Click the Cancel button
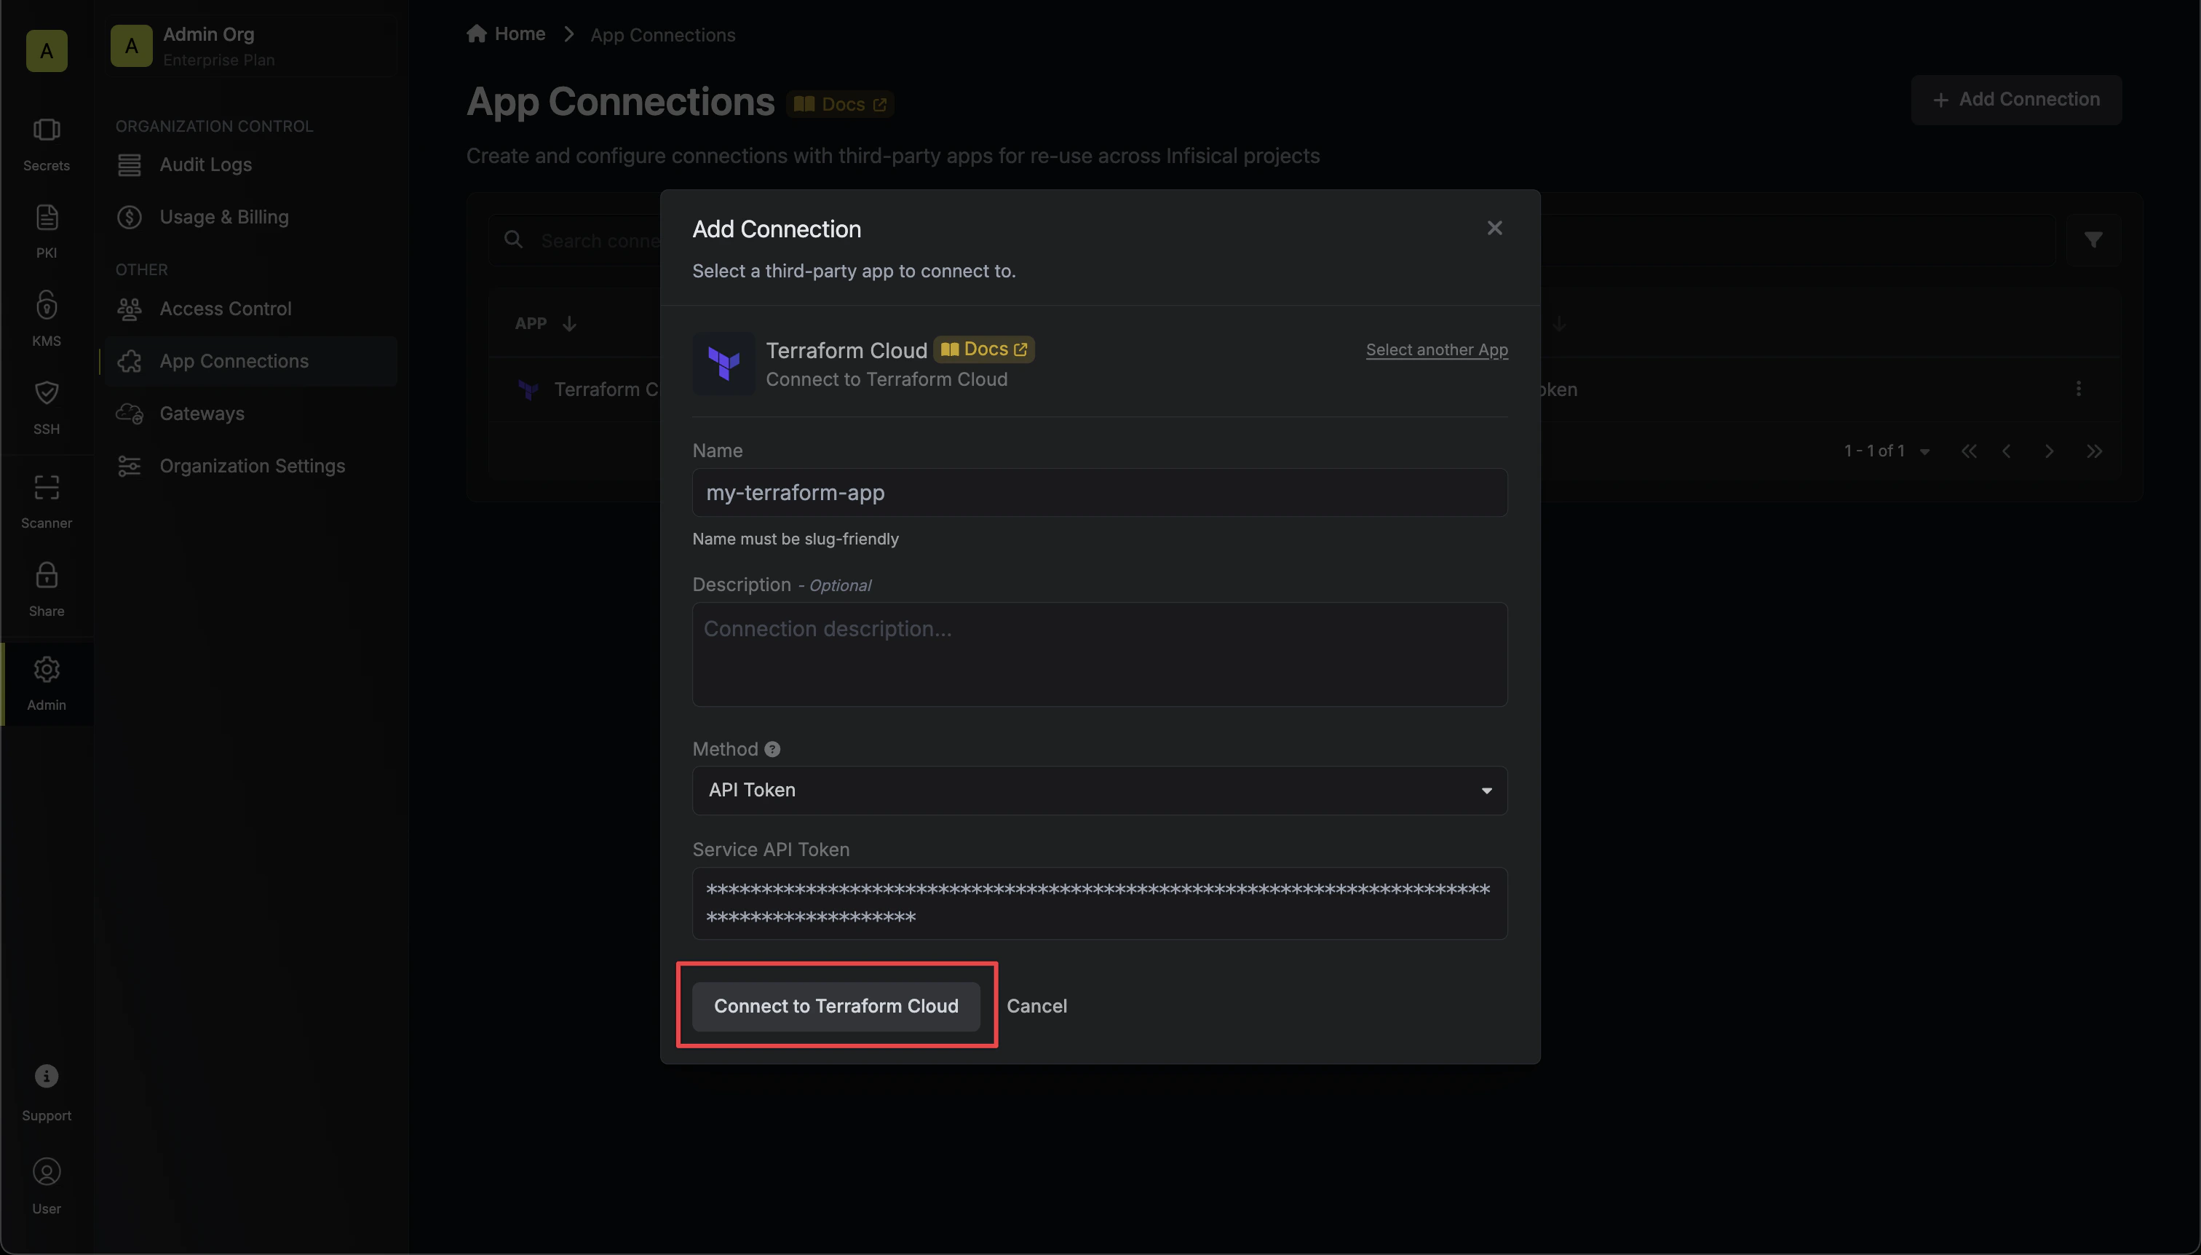The width and height of the screenshot is (2201, 1255). 1036,1006
